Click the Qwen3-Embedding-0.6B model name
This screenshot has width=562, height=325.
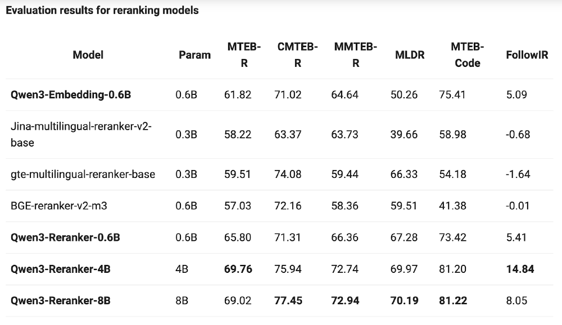pyautogui.click(x=71, y=95)
